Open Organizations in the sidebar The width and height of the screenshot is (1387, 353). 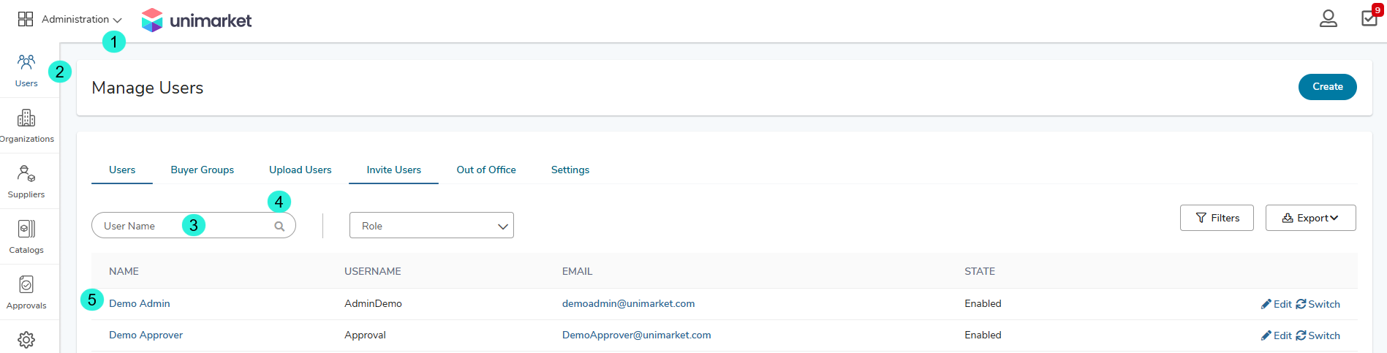tap(26, 126)
